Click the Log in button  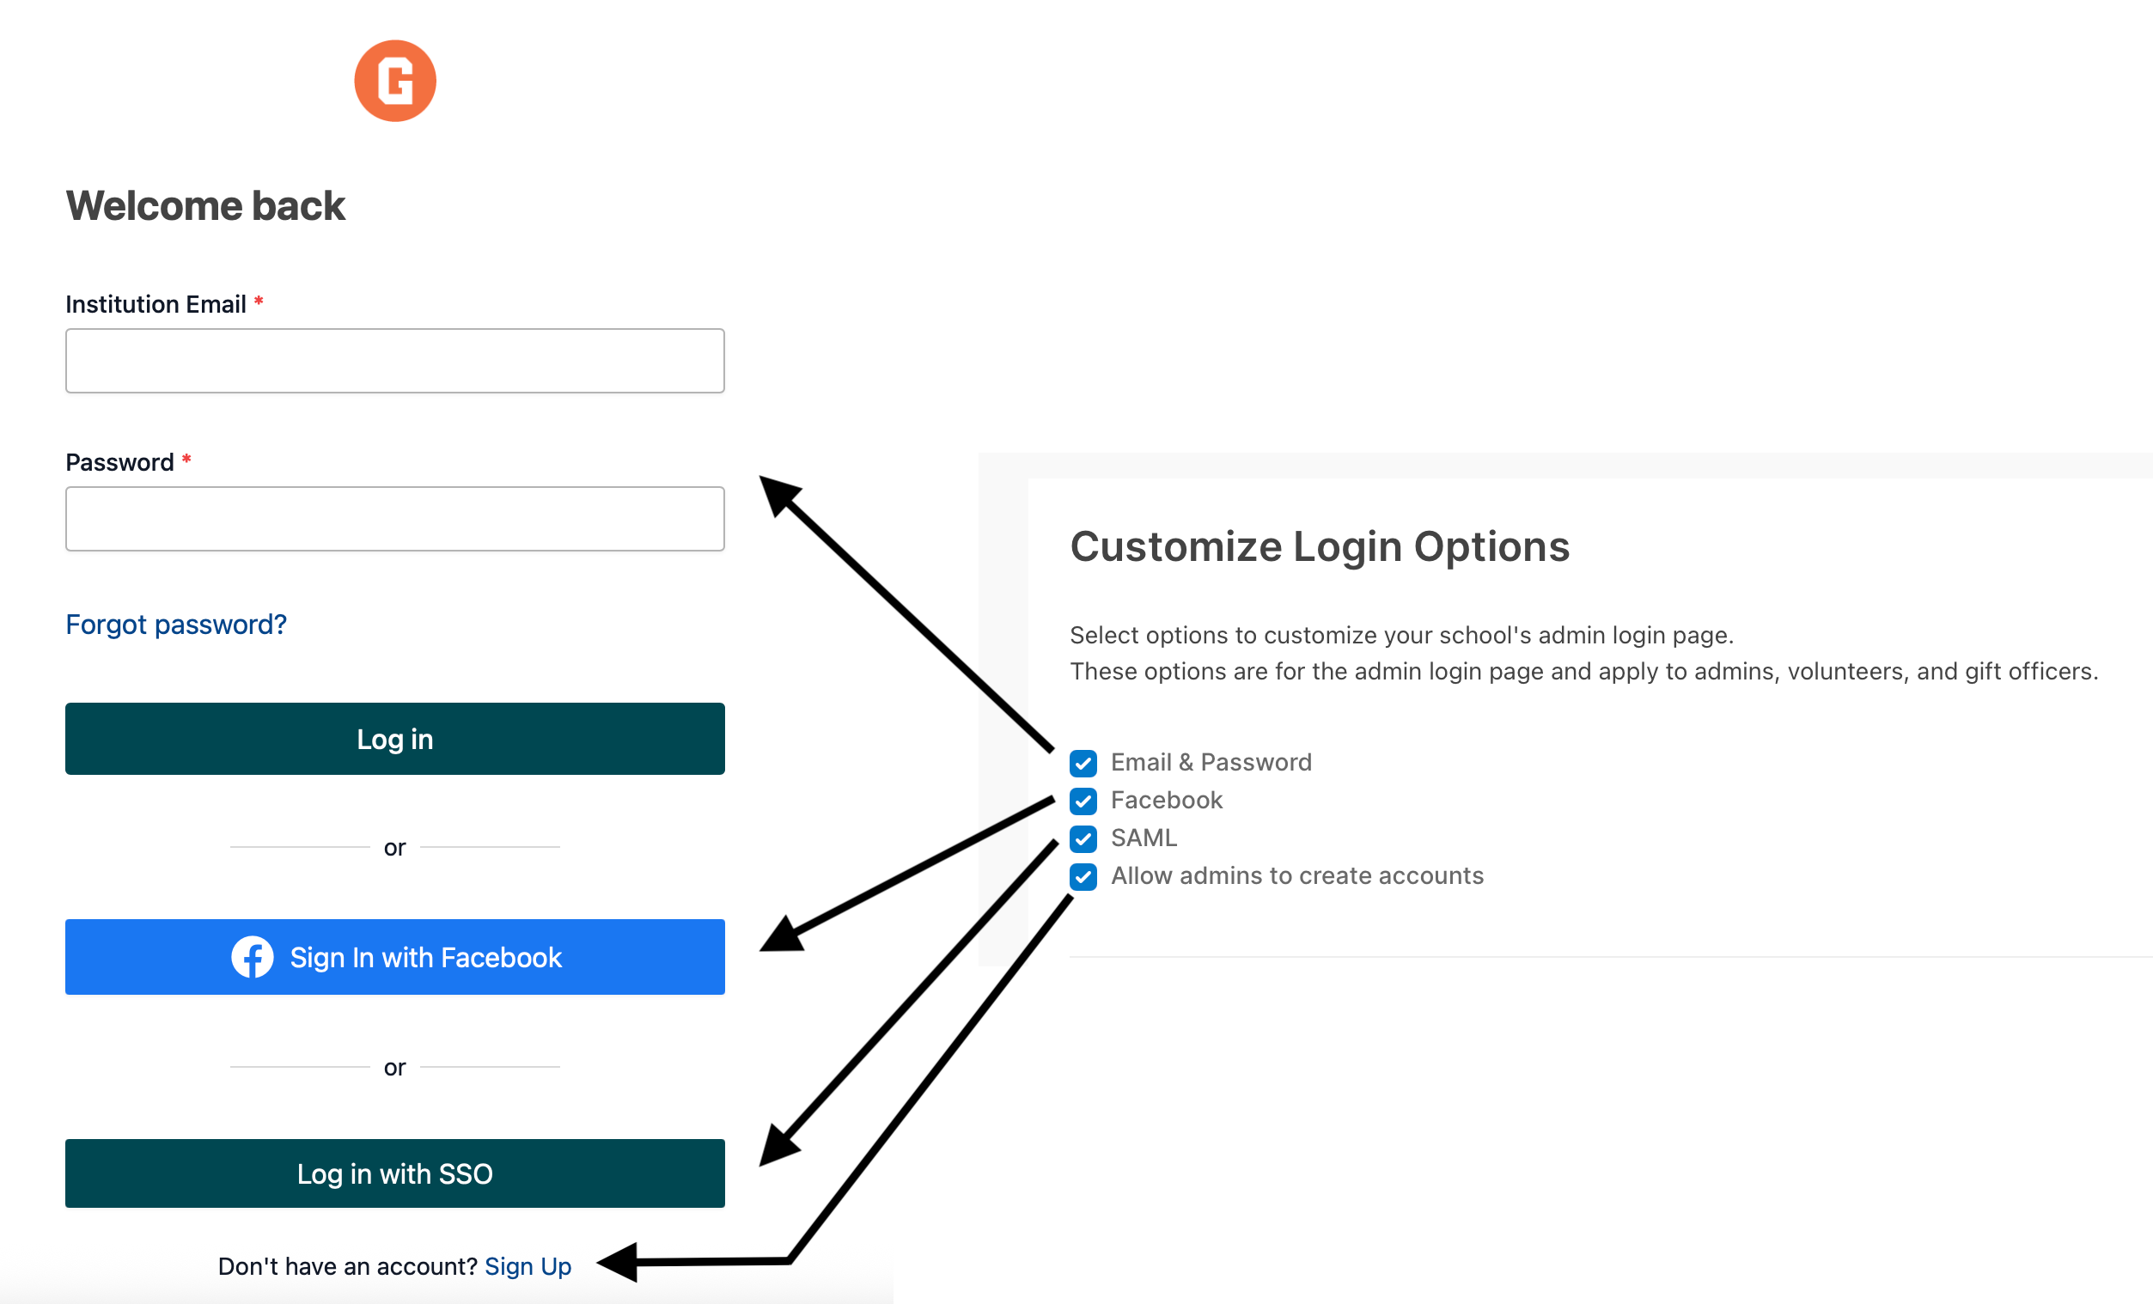(x=395, y=739)
